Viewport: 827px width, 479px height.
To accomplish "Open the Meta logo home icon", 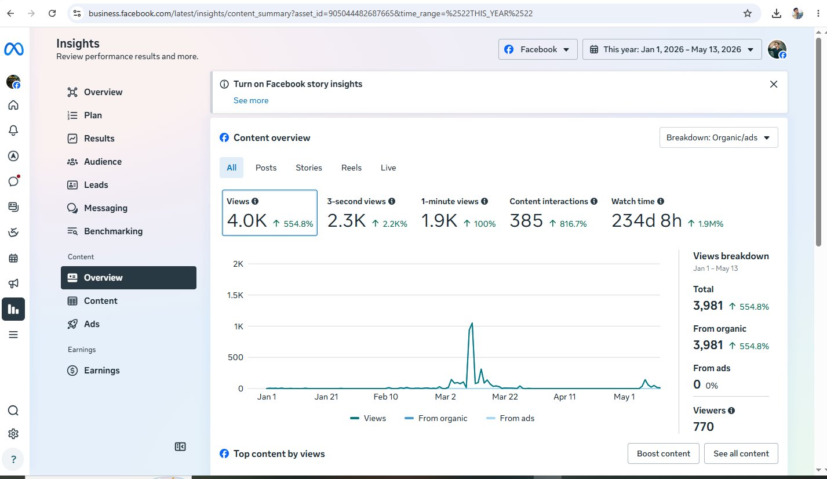I will point(13,50).
